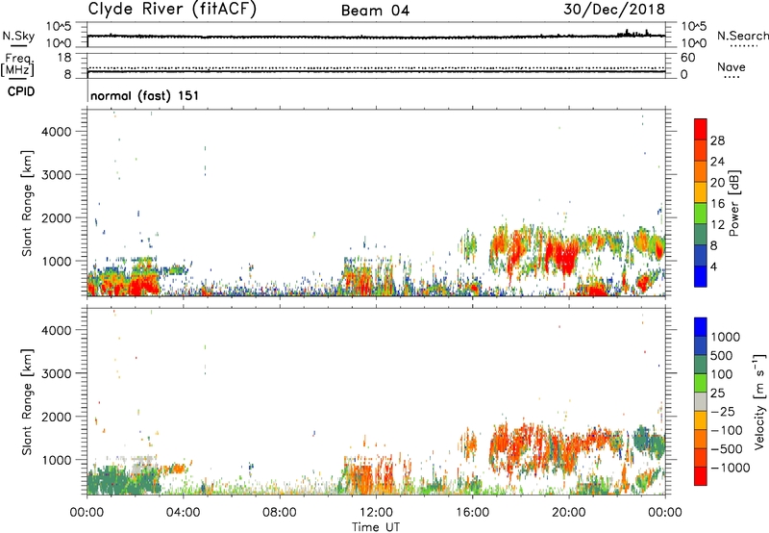Click the "CPID" label
Image resolution: width=769 pixels, height=533 pixels.
pos(21,91)
